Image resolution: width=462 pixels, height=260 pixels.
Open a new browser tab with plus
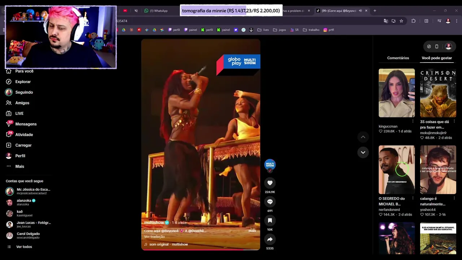[x=375, y=11]
